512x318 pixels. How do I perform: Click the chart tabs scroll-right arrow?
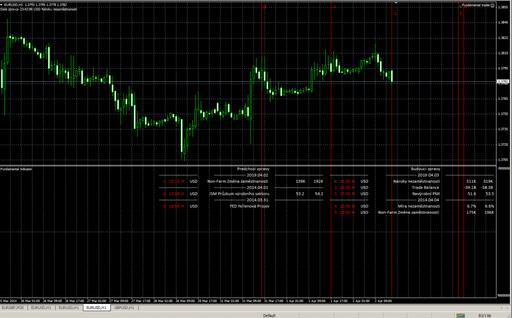[x=508, y=308]
